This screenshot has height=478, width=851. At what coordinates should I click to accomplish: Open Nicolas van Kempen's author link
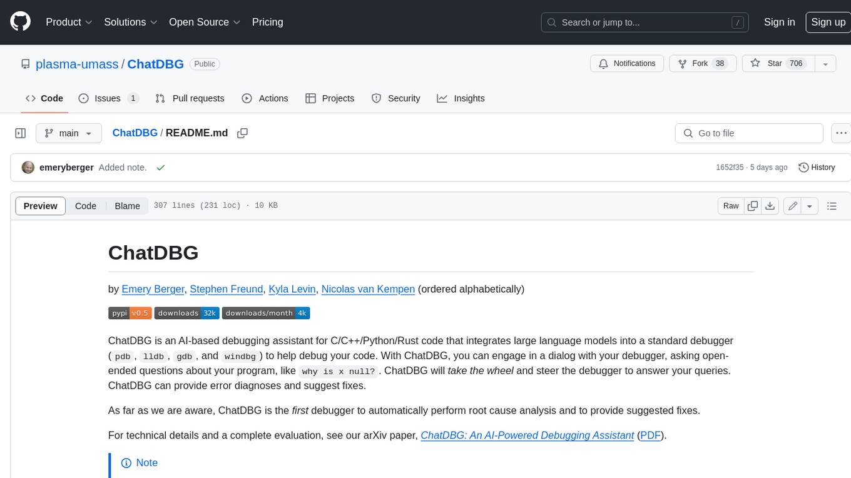tap(368, 289)
